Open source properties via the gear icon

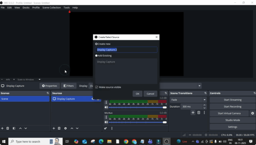[x=65, y=128]
